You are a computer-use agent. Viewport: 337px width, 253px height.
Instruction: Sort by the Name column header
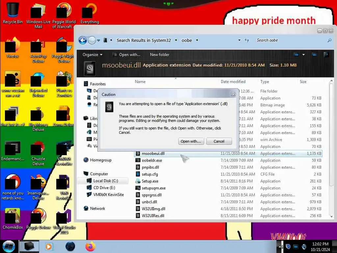(x=140, y=82)
